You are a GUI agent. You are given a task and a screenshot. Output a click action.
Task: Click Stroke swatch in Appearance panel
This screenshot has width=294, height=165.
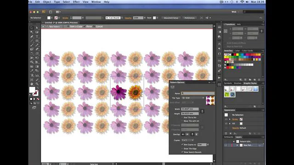(241, 119)
